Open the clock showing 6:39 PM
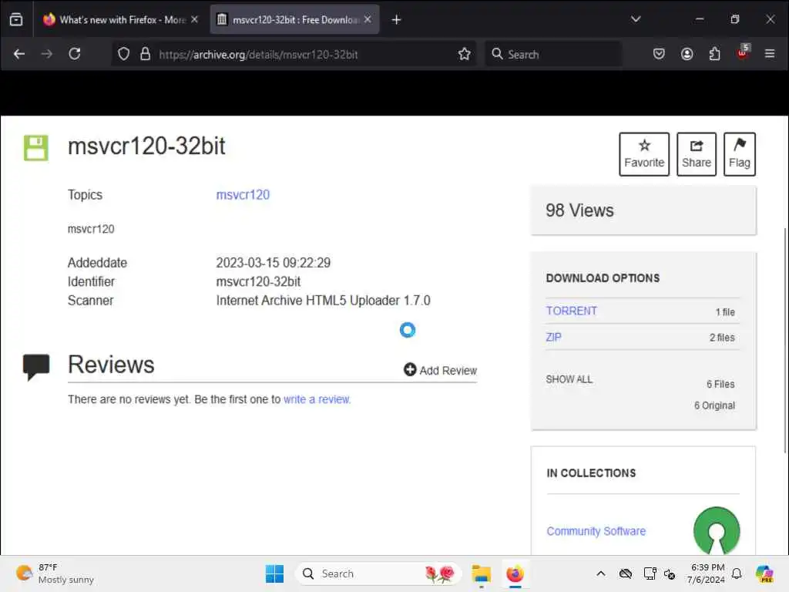 (706, 573)
